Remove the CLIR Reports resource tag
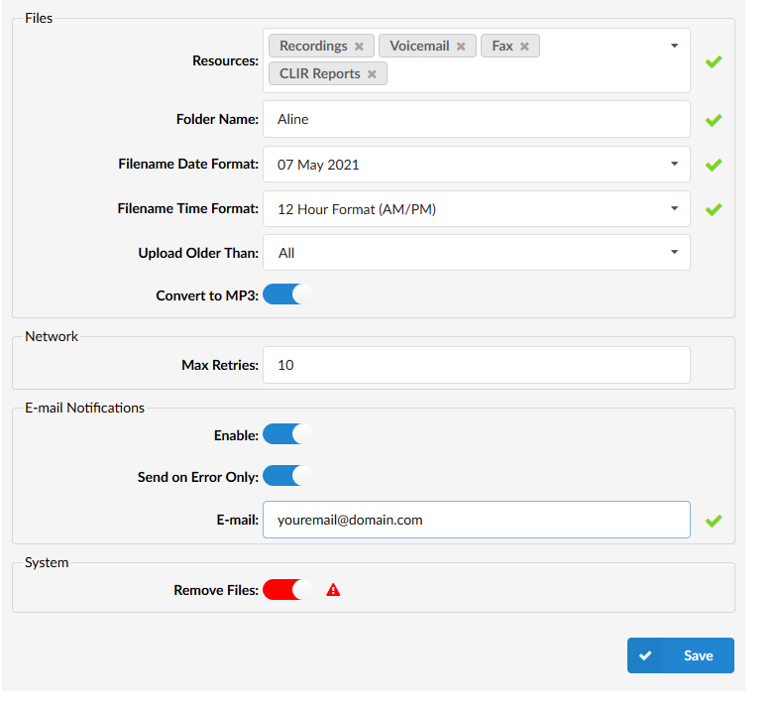This screenshot has width=779, height=710. pyautogui.click(x=372, y=74)
